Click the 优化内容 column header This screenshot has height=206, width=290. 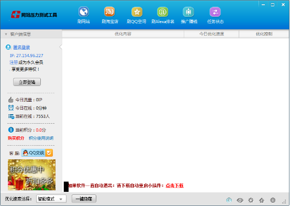(123, 34)
